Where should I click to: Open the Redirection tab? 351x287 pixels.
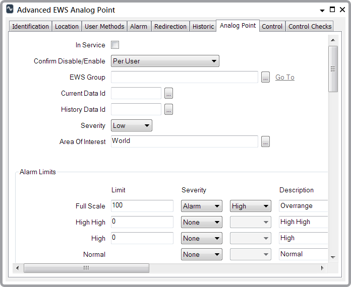coord(170,27)
